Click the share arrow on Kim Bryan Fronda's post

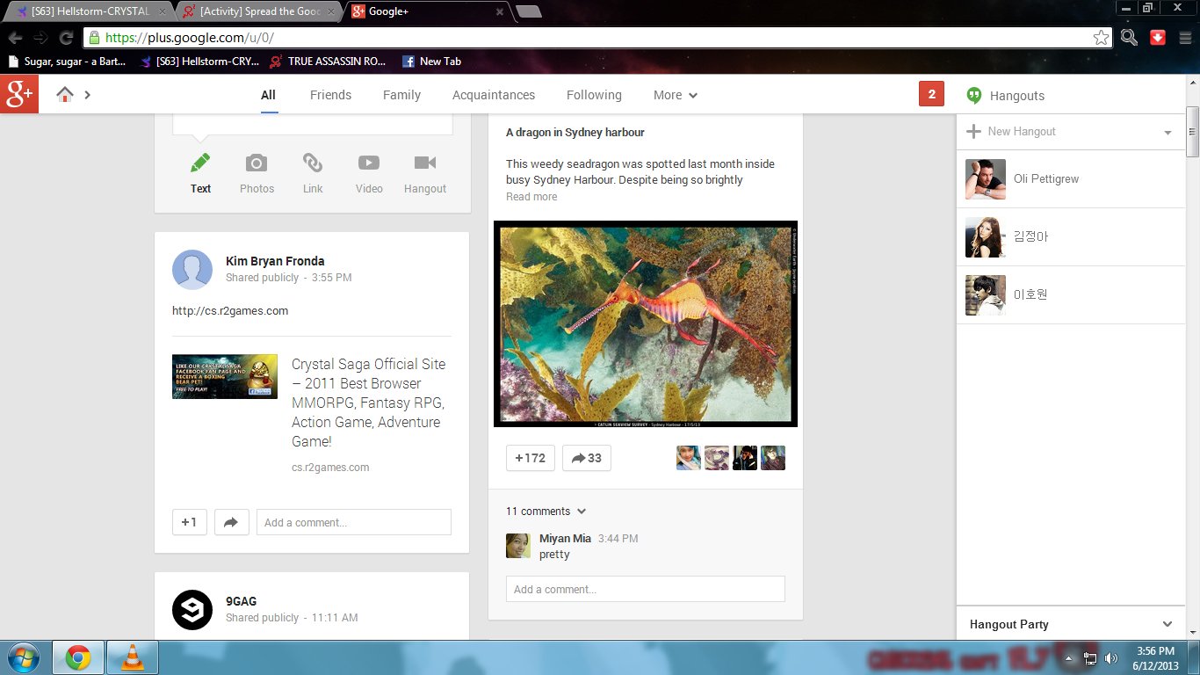click(232, 522)
